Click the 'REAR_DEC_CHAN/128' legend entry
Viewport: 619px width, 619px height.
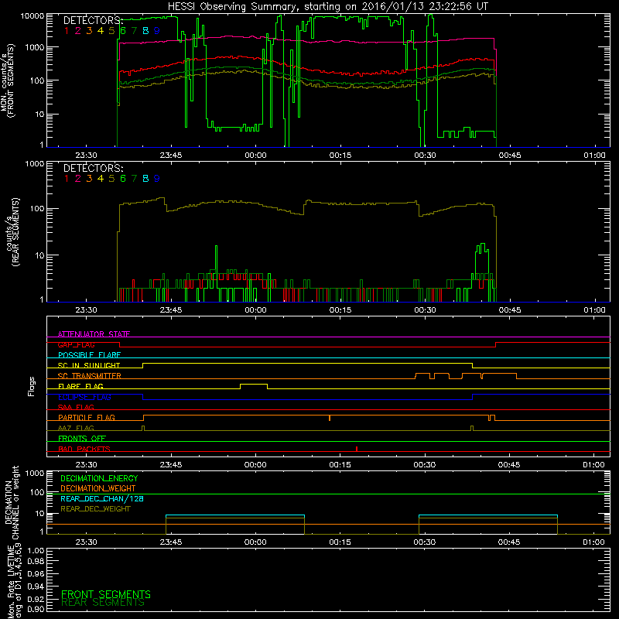[102, 498]
